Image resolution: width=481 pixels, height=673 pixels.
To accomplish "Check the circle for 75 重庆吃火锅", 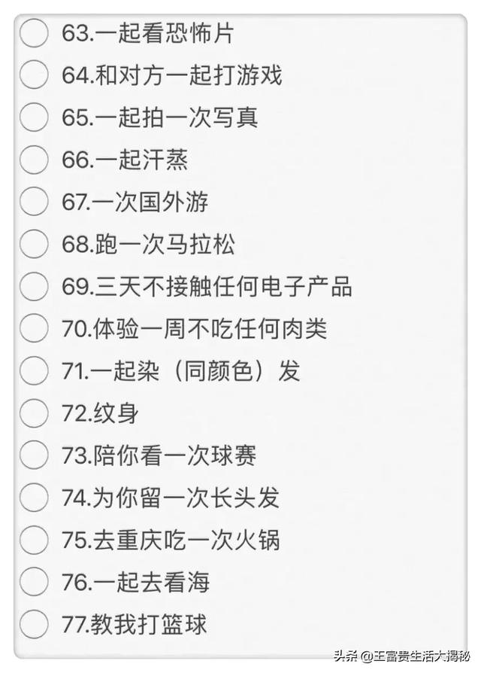I will pyautogui.click(x=34, y=539).
